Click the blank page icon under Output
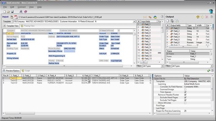The height and width of the screenshot is (121, 216). (168, 21)
